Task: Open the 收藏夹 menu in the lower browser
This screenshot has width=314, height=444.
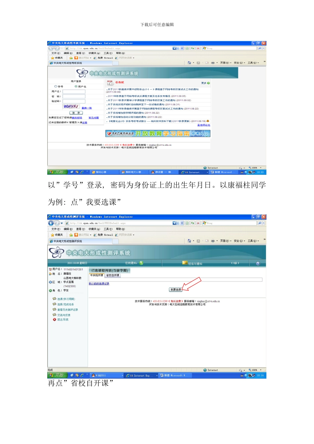Action: point(94,229)
